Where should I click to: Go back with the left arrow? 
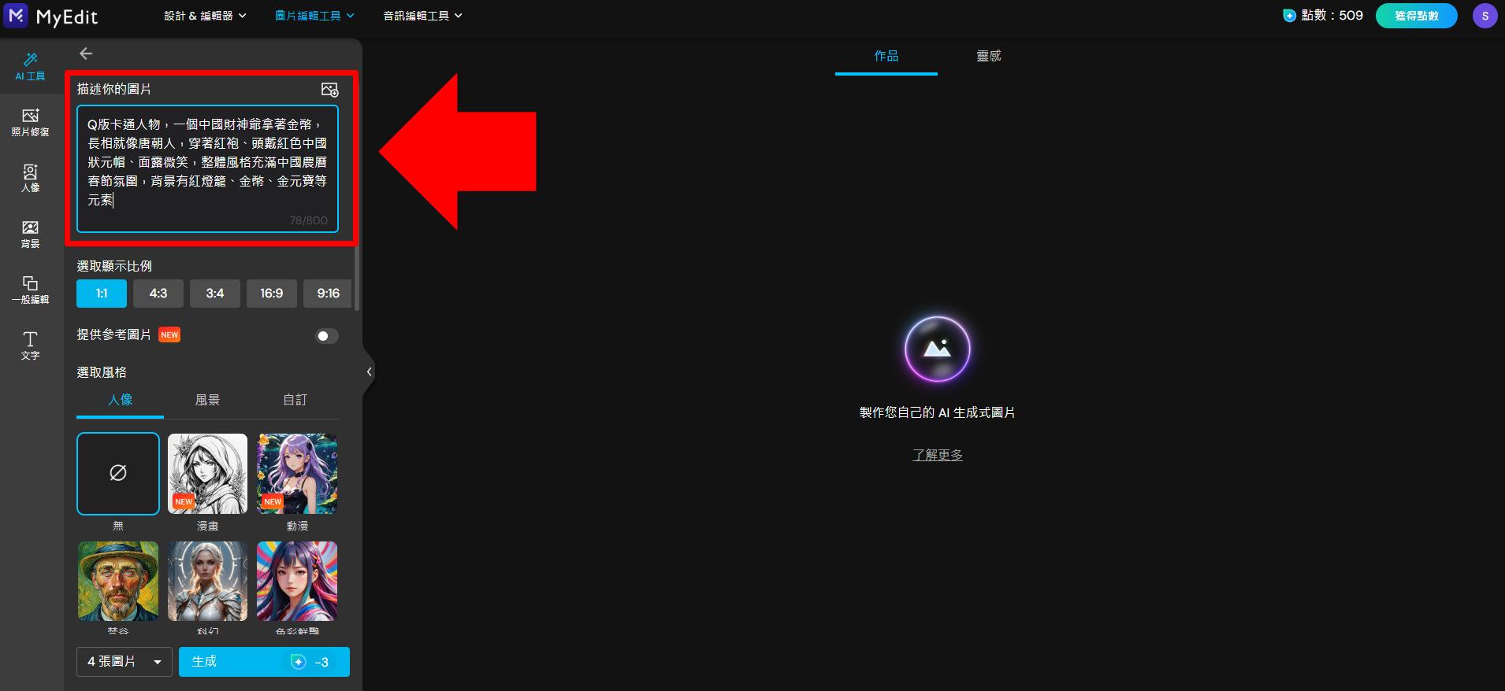tap(86, 54)
